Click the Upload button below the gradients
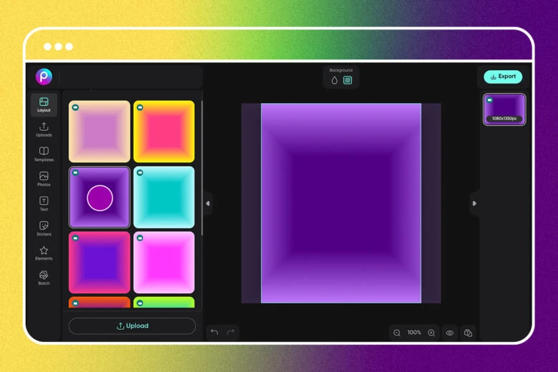The image size is (558, 372). click(132, 326)
